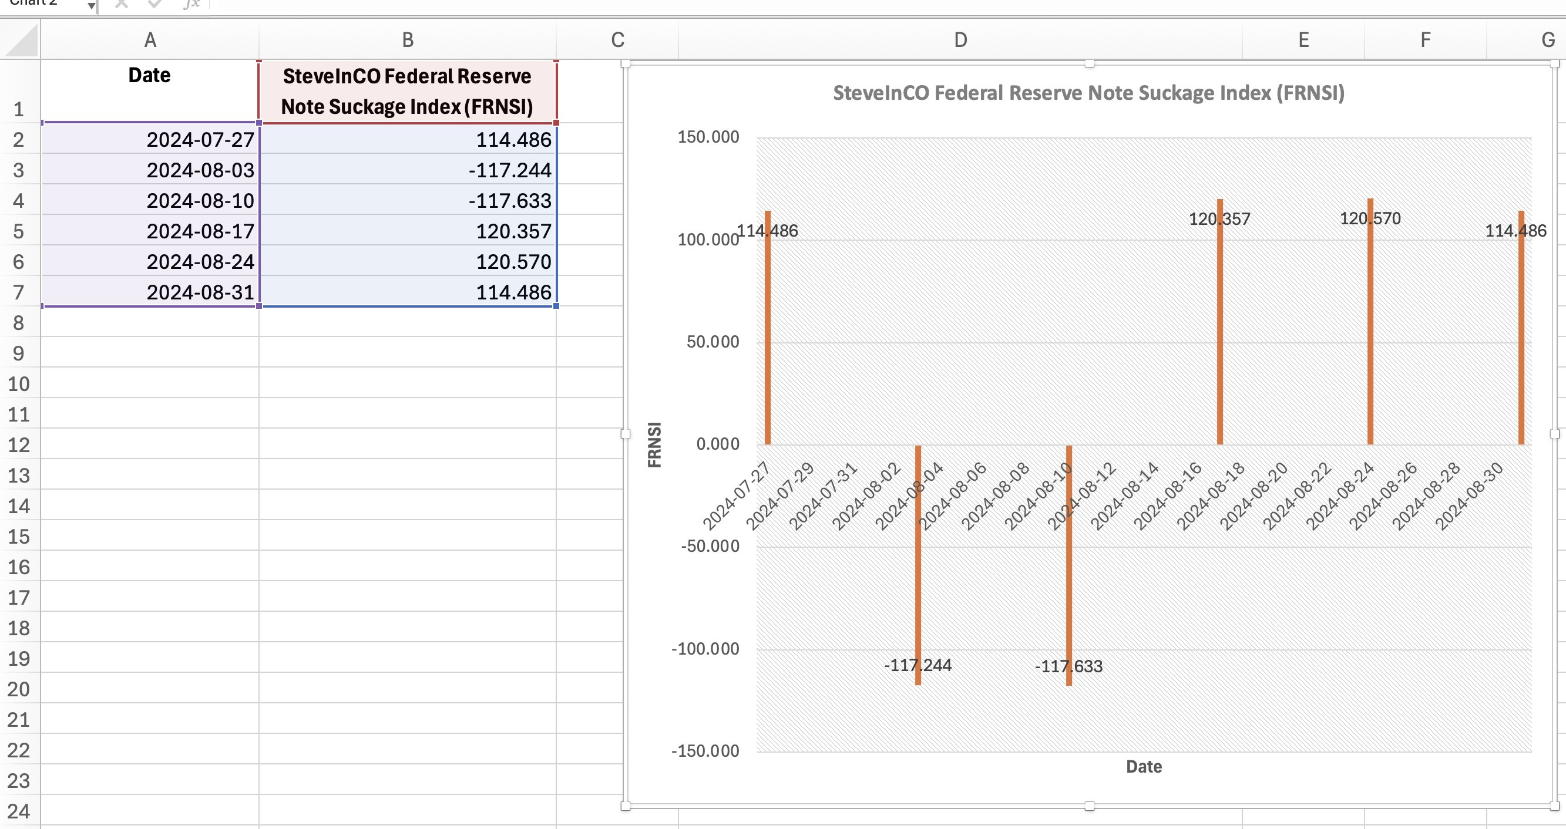Click the -117.244 data label
The width and height of the screenshot is (1566, 829).
tap(918, 665)
